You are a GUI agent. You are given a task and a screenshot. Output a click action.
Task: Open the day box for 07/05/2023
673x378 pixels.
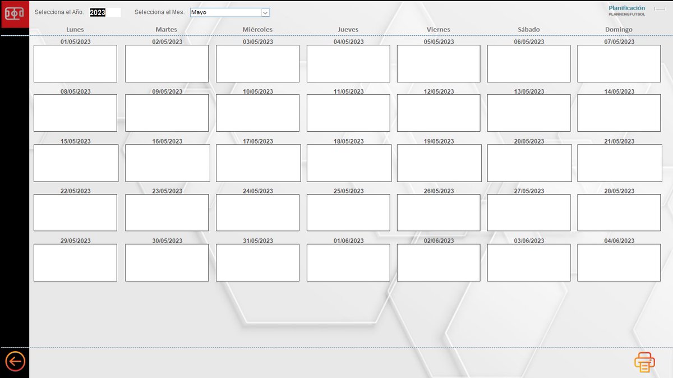coord(619,63)
